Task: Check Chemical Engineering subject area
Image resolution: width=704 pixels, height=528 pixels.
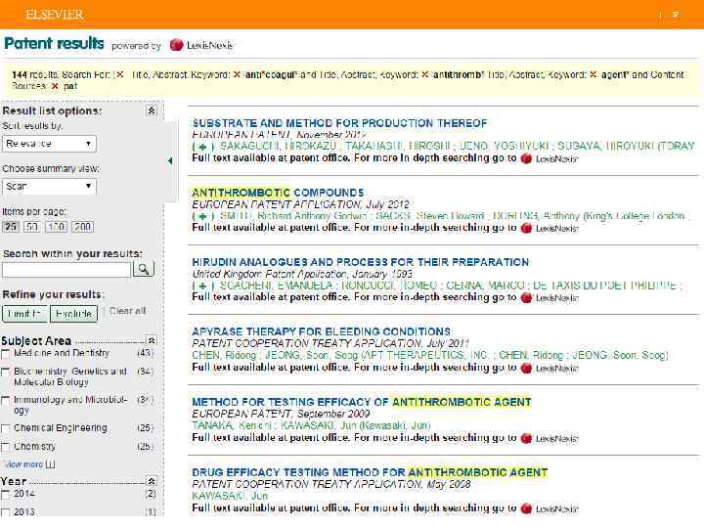Action: tap(6, 429)
